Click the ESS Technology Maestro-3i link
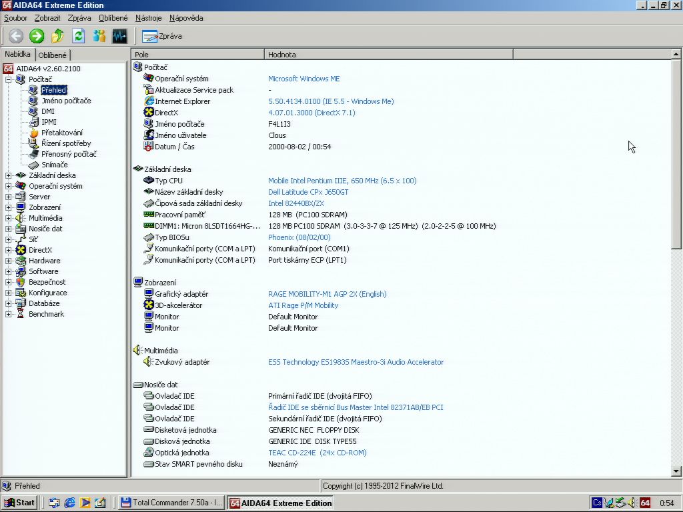This screenshot has height=512, width=683. point(356,362)
